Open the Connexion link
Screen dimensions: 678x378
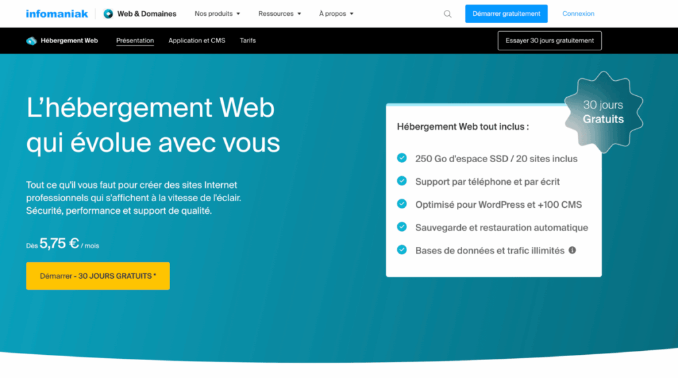pos(578,14)
